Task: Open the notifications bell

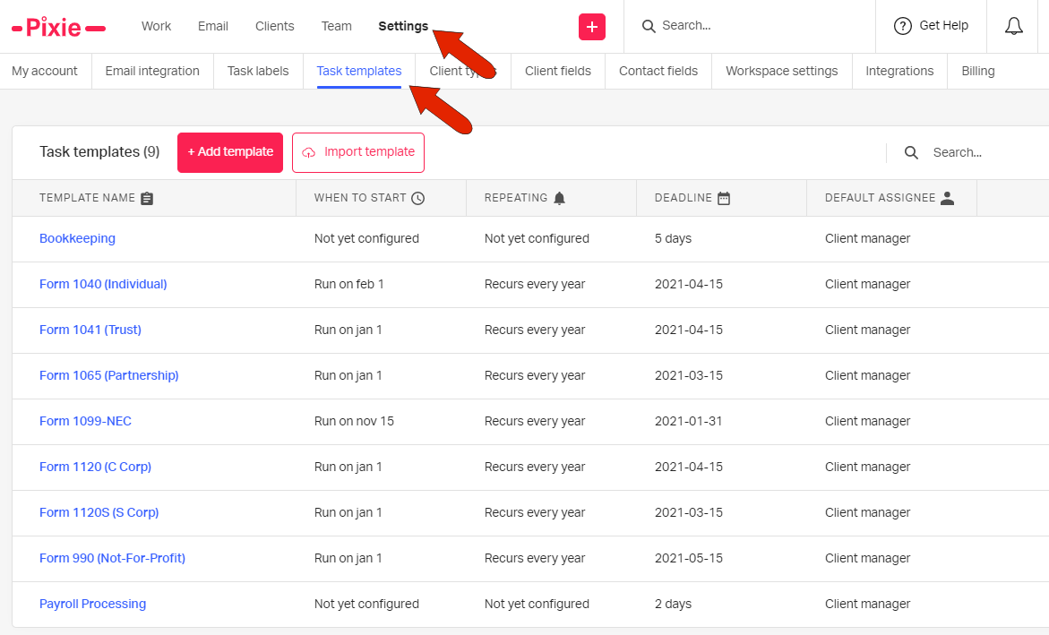Action: coord(1013,26)
